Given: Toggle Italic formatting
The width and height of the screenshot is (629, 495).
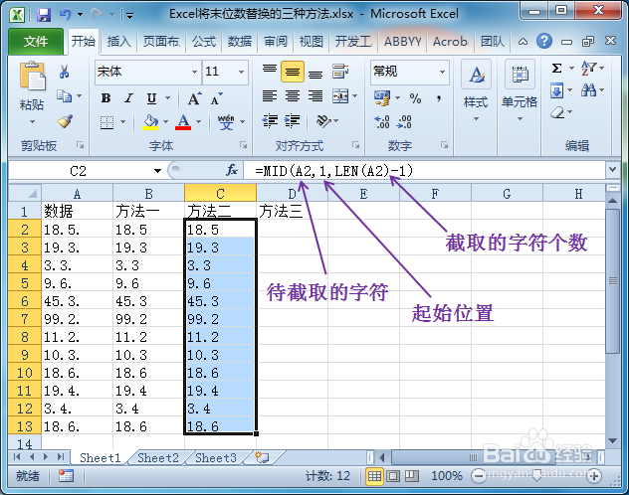Looking at the screenshot, I should [128, 98].
